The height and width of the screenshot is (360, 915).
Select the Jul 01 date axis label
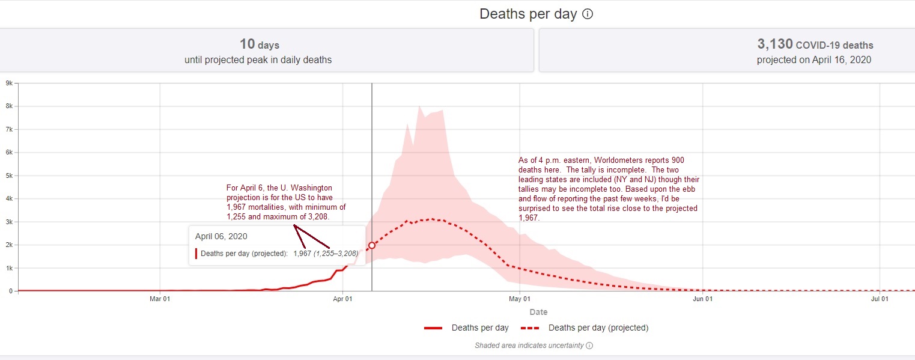point(880,298)
